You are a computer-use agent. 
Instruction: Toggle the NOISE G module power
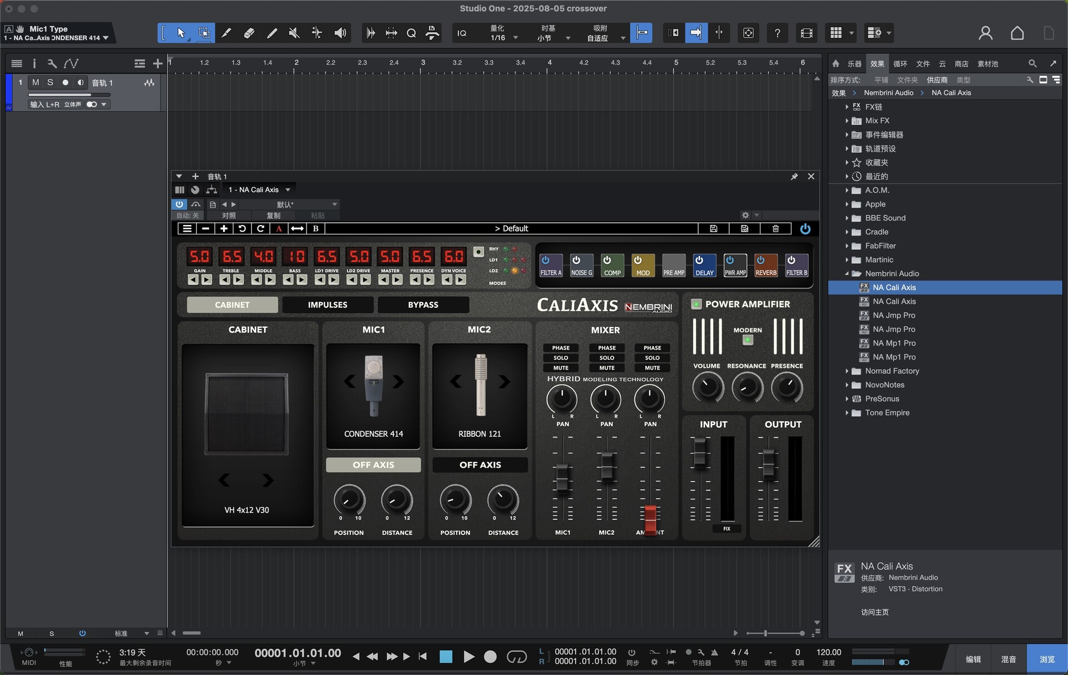[x=576, y=260]
